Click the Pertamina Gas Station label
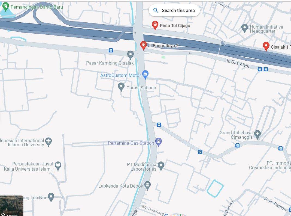Image resolution: width=291 pixels, height=216 pixels. pos(131,143)
